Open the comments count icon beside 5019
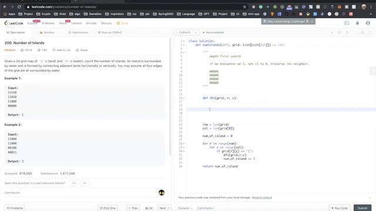Image resolution: width=376 pixels, height=211 pixels. pos(39,50)
